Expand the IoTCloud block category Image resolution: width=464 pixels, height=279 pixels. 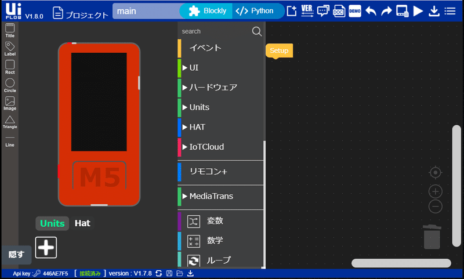click(x=220, y=147)
